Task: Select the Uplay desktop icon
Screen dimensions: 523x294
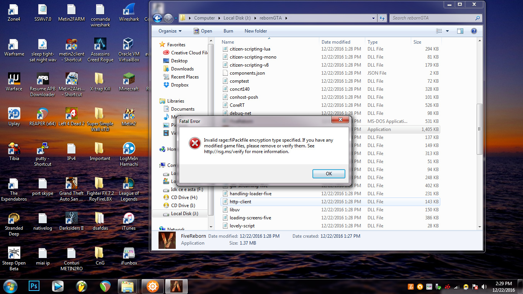Action: [x=14, y=117]
